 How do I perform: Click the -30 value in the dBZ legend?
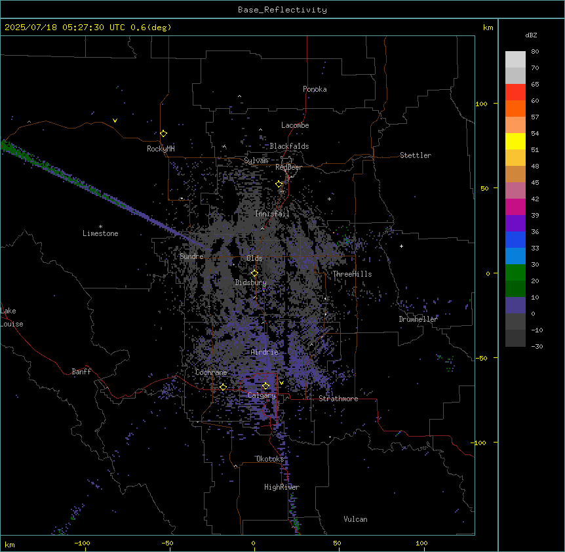(x=537, y=346)
